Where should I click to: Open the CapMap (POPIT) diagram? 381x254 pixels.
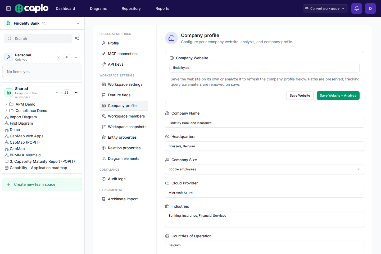(x=25, y=142)
